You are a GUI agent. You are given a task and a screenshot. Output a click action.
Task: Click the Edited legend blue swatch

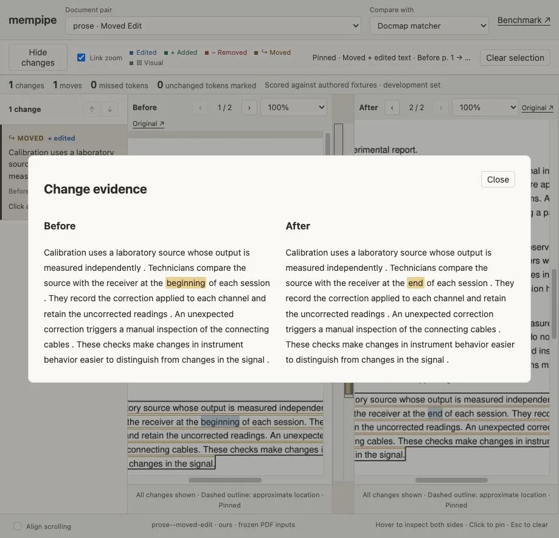tap(131, 53)
